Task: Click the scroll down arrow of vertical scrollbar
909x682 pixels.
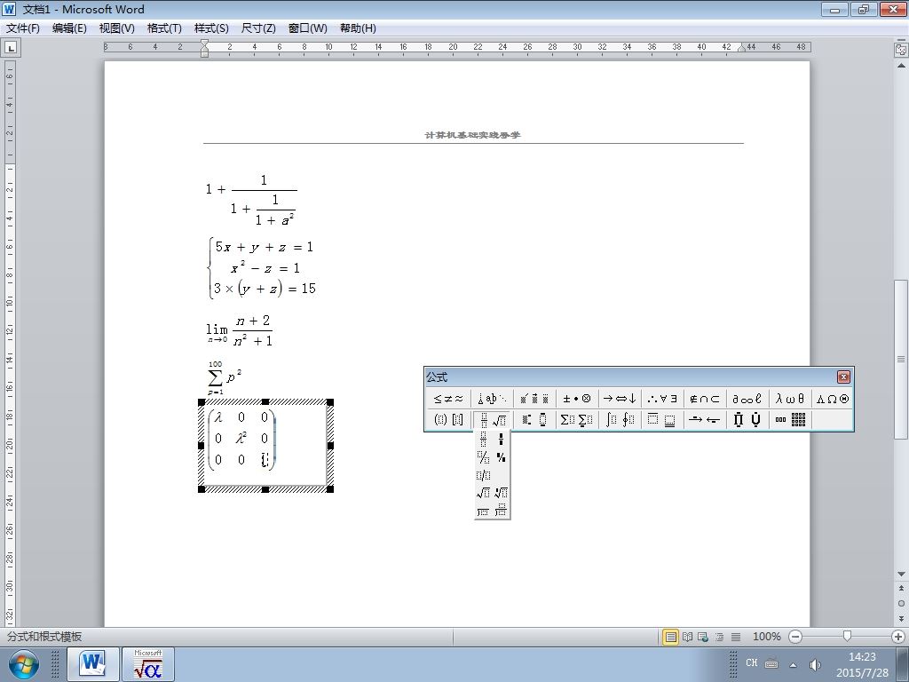Action: click(x=901, y=575)
